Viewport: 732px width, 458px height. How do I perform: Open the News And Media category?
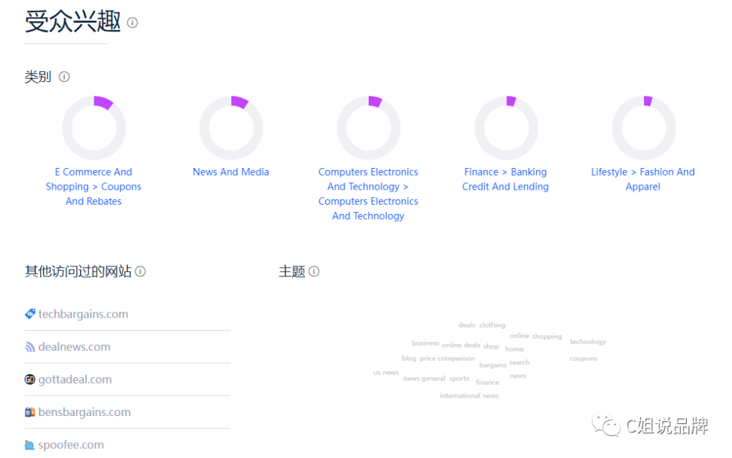pyautogui.click(x=230, y=172)
